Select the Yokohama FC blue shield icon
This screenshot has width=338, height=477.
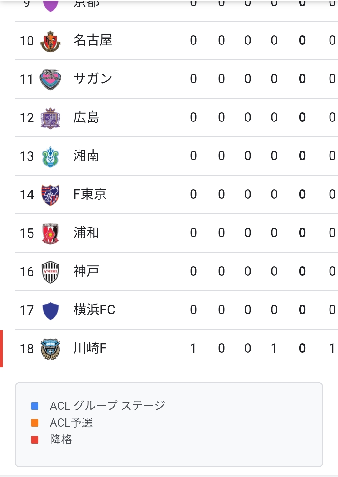(x=50, y=310)
